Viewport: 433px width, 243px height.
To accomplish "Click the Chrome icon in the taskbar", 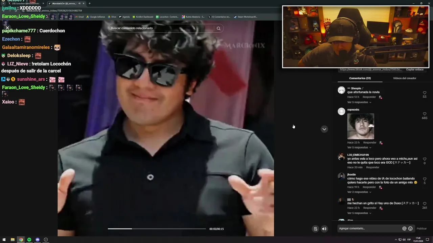I will click(x=21, y=240).
